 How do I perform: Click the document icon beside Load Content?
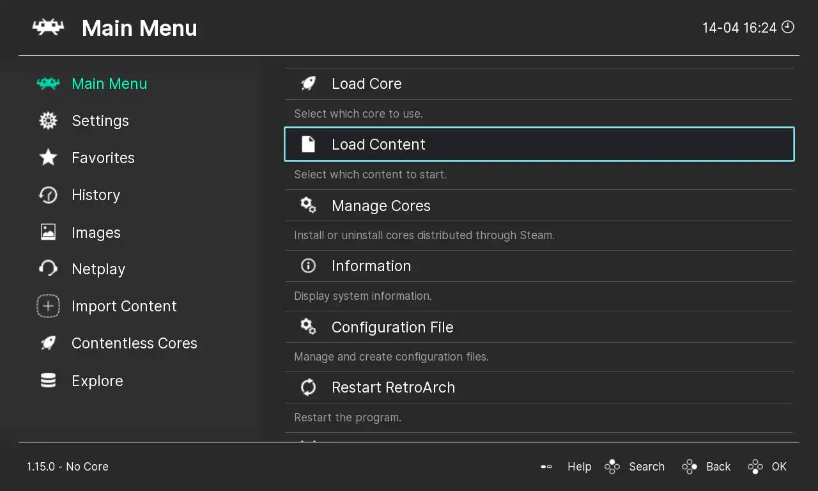[308, 144]
